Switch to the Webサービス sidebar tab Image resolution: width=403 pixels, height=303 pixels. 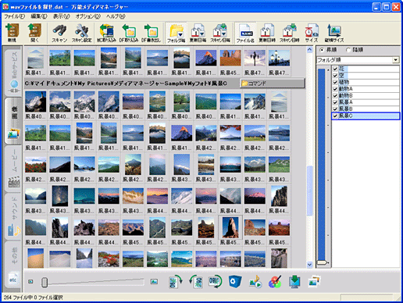point(13,72)
